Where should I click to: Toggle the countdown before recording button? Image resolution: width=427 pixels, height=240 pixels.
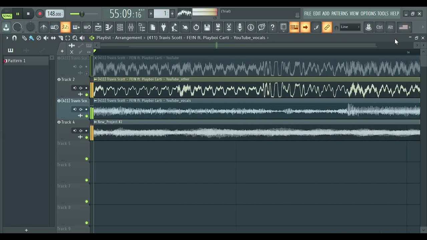pos(65,27)
